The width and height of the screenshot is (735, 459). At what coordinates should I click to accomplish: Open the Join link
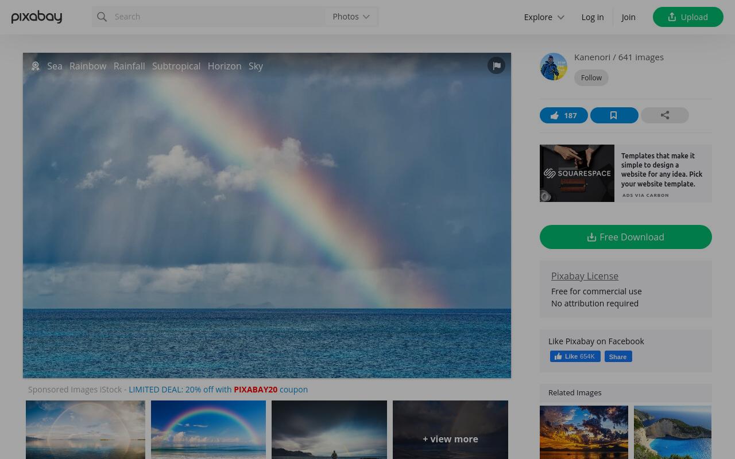pyautogui.click(x=628, y=17)
